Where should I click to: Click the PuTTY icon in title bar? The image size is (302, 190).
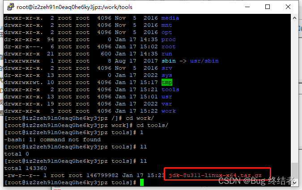pyautogui.click(x=11, y=7)
